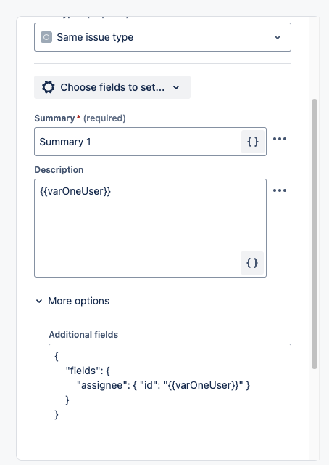The image size is (329, 465).
Task: Insert smart value via Summary braces button
Action: pyautogui.click(x=253, y=142)
